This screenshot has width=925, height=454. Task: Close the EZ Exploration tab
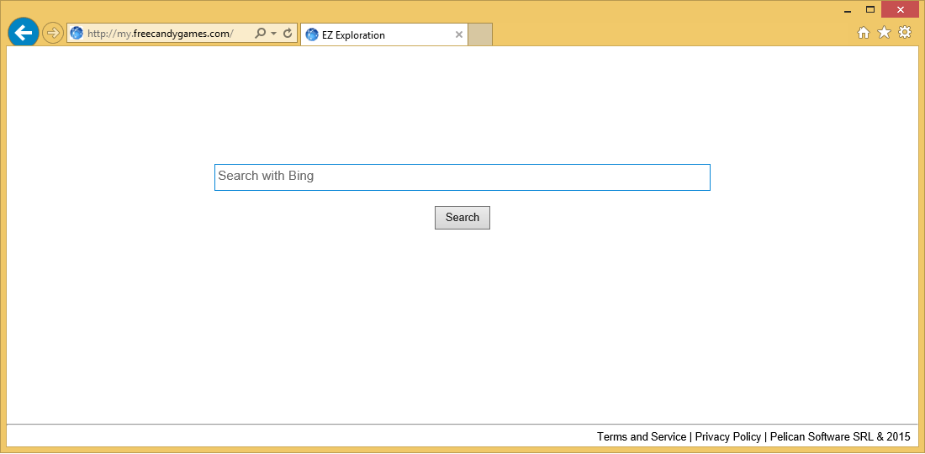point(459,34)
